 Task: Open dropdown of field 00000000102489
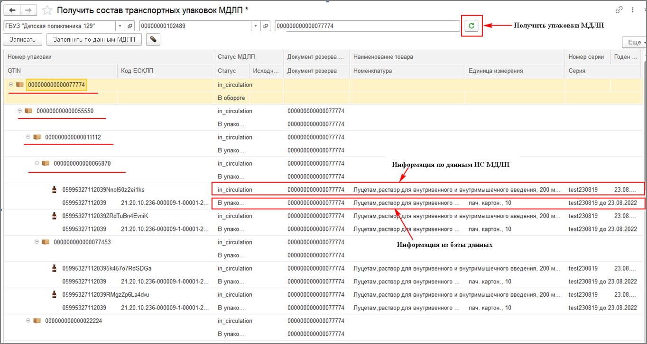pos(256,26)
